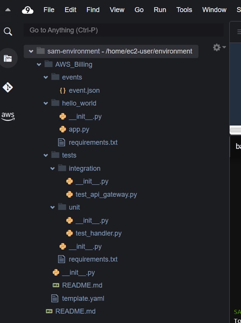Focus the Go to Anything search field
The height and width of the screenshot is (323, 241).
coord(124,30)
